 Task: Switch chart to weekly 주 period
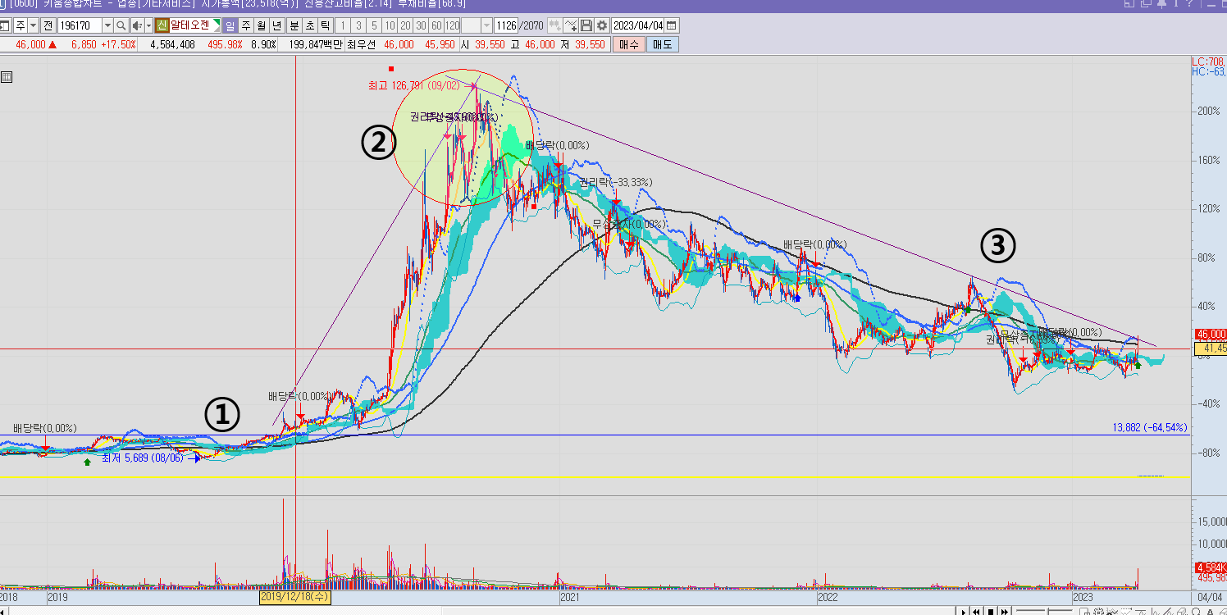(x=245, y=25)
